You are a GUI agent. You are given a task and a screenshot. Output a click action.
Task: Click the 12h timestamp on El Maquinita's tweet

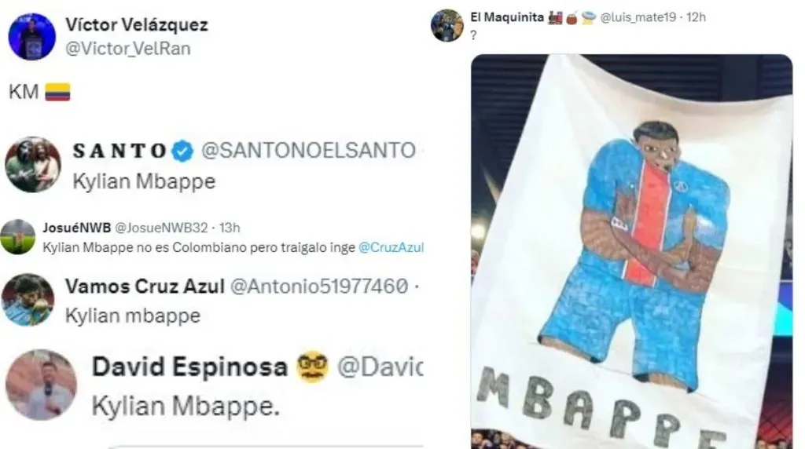pos(697,17)
